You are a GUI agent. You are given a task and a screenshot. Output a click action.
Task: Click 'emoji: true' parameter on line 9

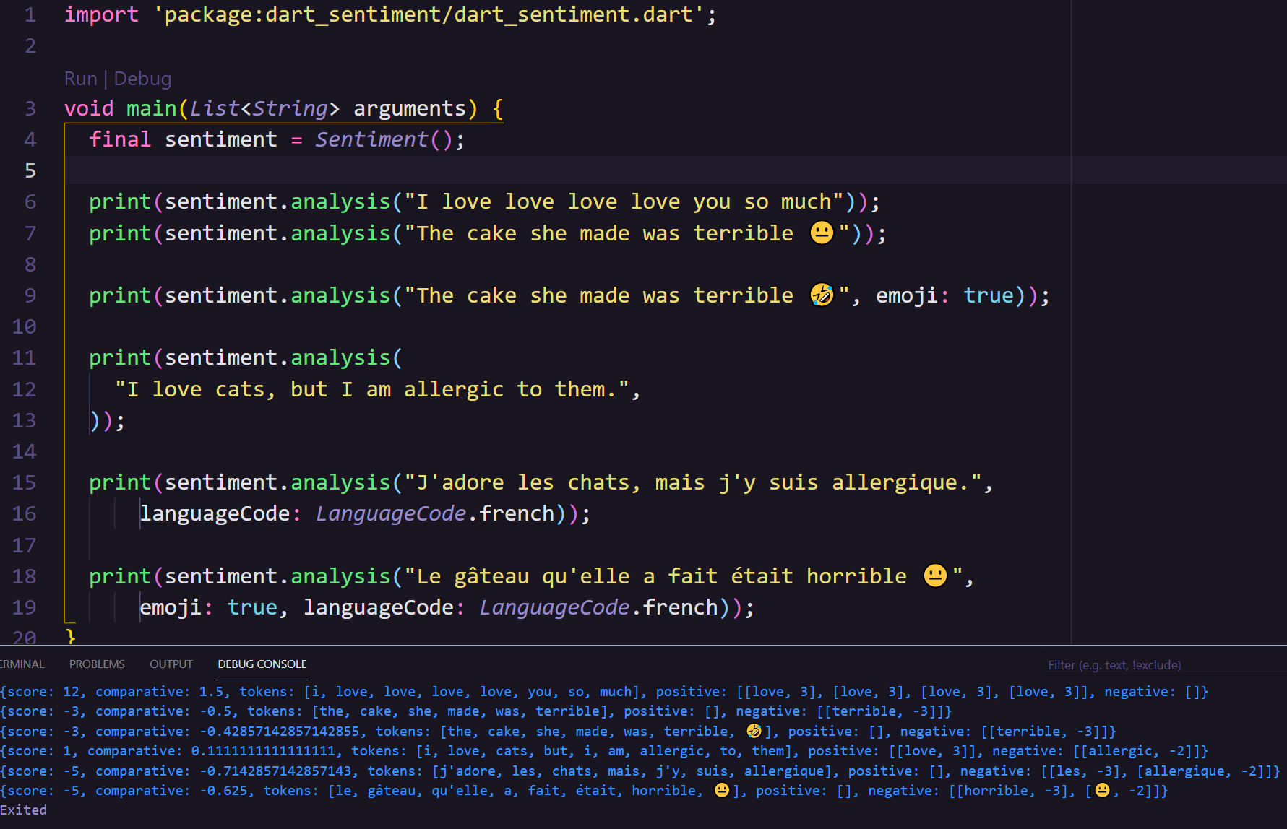pyautogui.click(x=945, y=295)
